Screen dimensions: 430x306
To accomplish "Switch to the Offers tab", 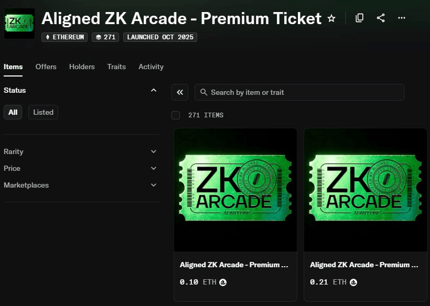I will (46, 67).
